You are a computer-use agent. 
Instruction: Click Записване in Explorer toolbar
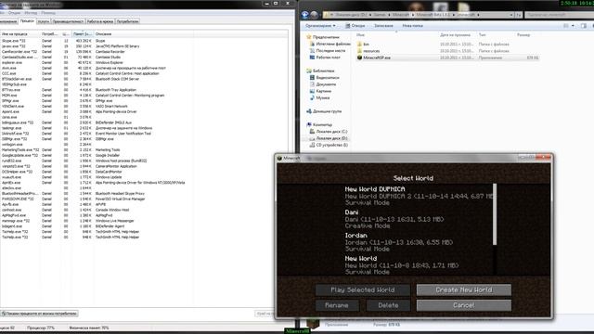tap(383, 26)
